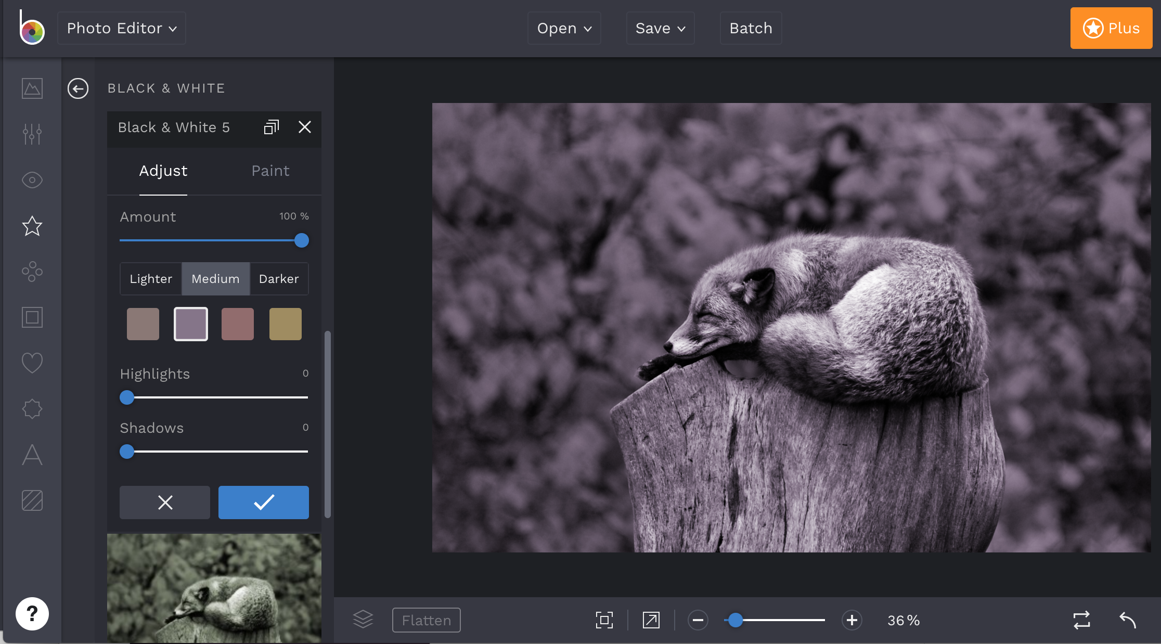Click the fit to screen icon
Image resolution: width=1161 pixels, height=644 pixels.
point(604,620)
